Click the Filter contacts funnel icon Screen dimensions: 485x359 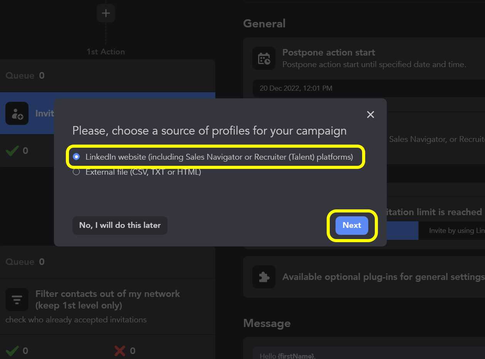tap(17, 300)
